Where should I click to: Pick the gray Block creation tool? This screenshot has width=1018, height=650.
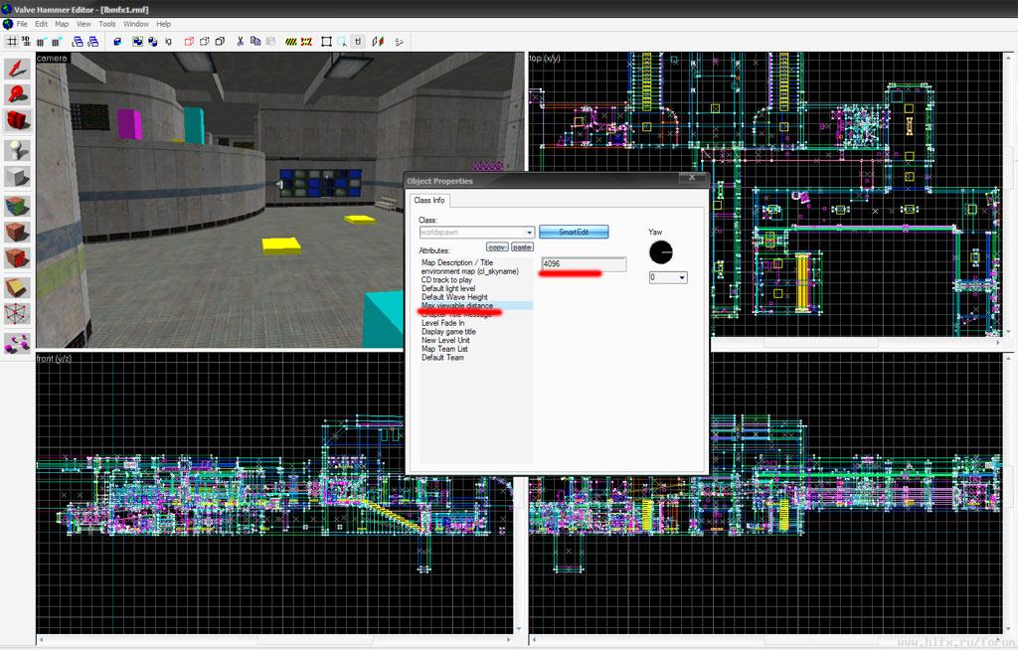click(18, 177)
